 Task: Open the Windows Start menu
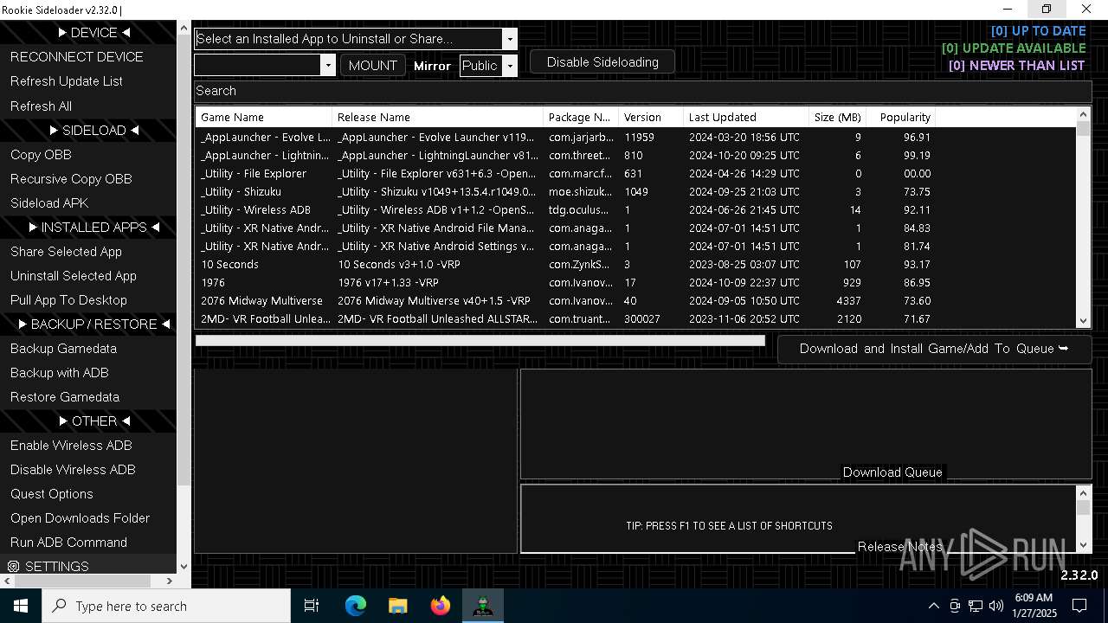tap(21, 606)
